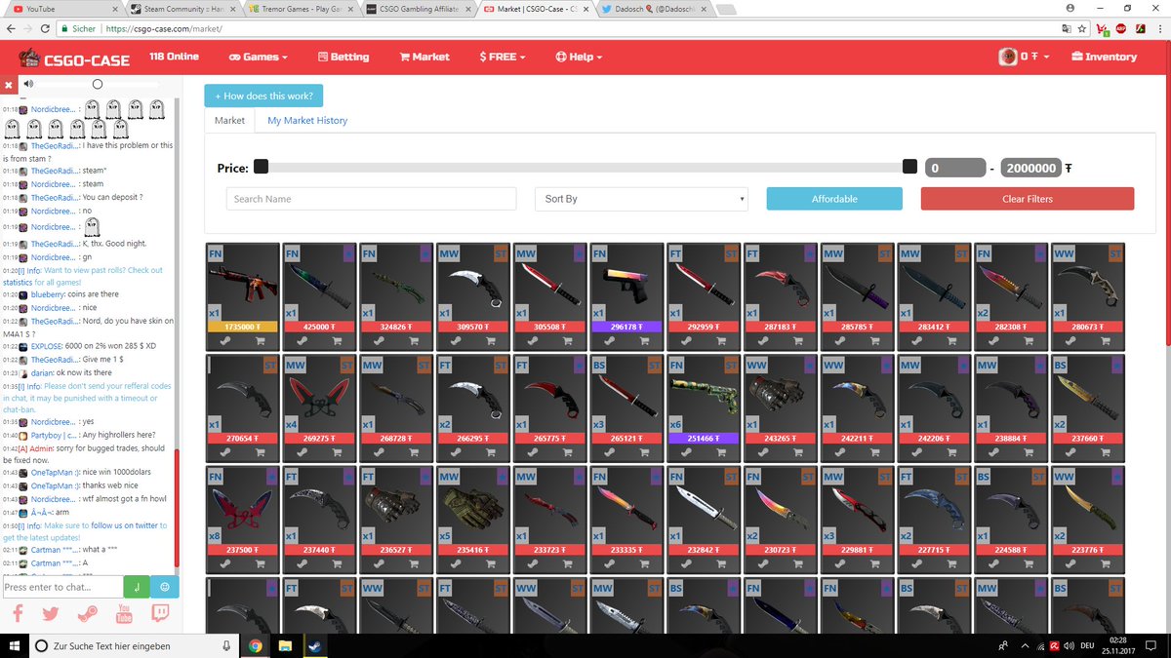1171x658 pixels.
Task: Go to the Betting page
Action: coord(343,57)
